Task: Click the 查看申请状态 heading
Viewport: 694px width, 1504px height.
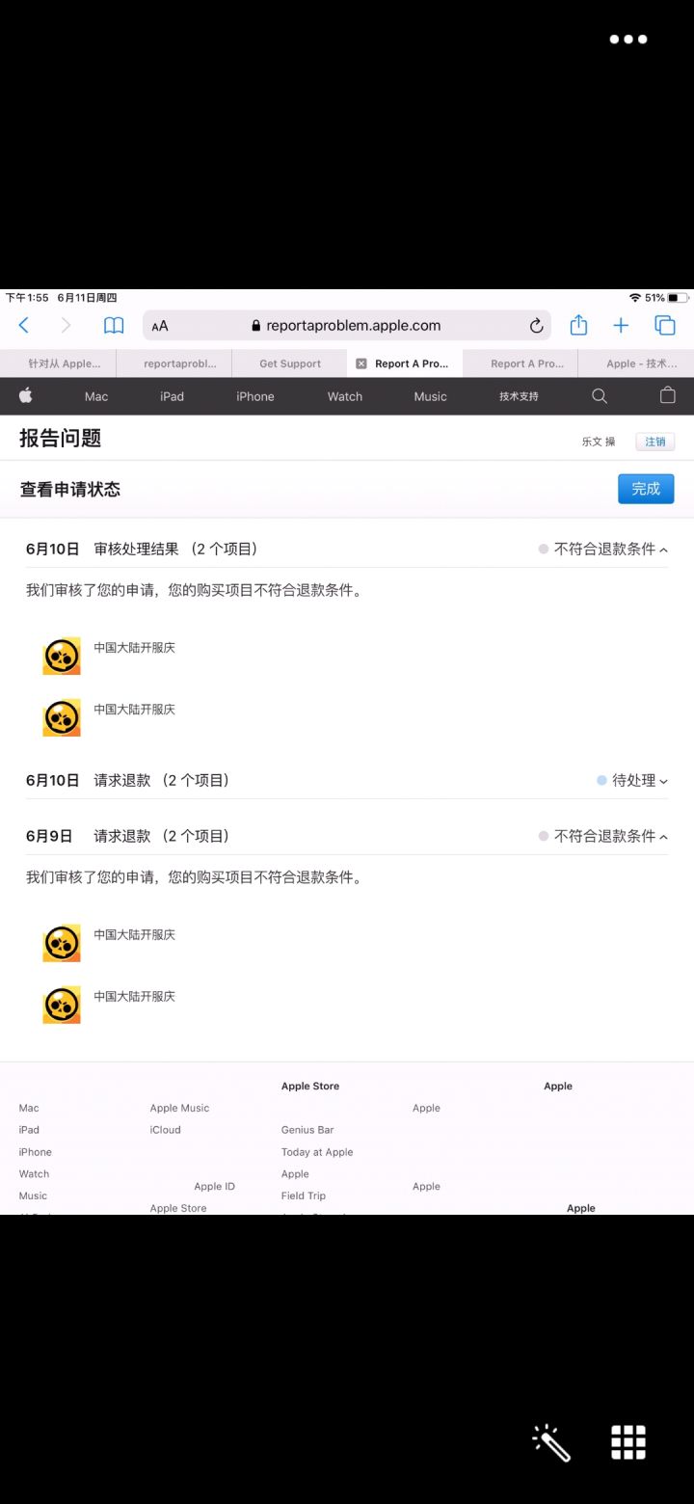Action: (x=69, y=490)
